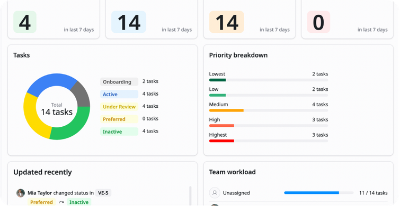This screenshot has height=206, width=400.
Task: Select the Onboarding status label
Action: click(119, 82)
